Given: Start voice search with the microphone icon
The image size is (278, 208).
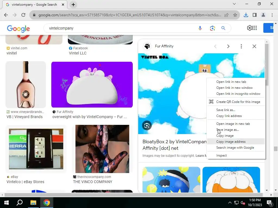Looking at the screenshot, I should [x=200, y=28].
